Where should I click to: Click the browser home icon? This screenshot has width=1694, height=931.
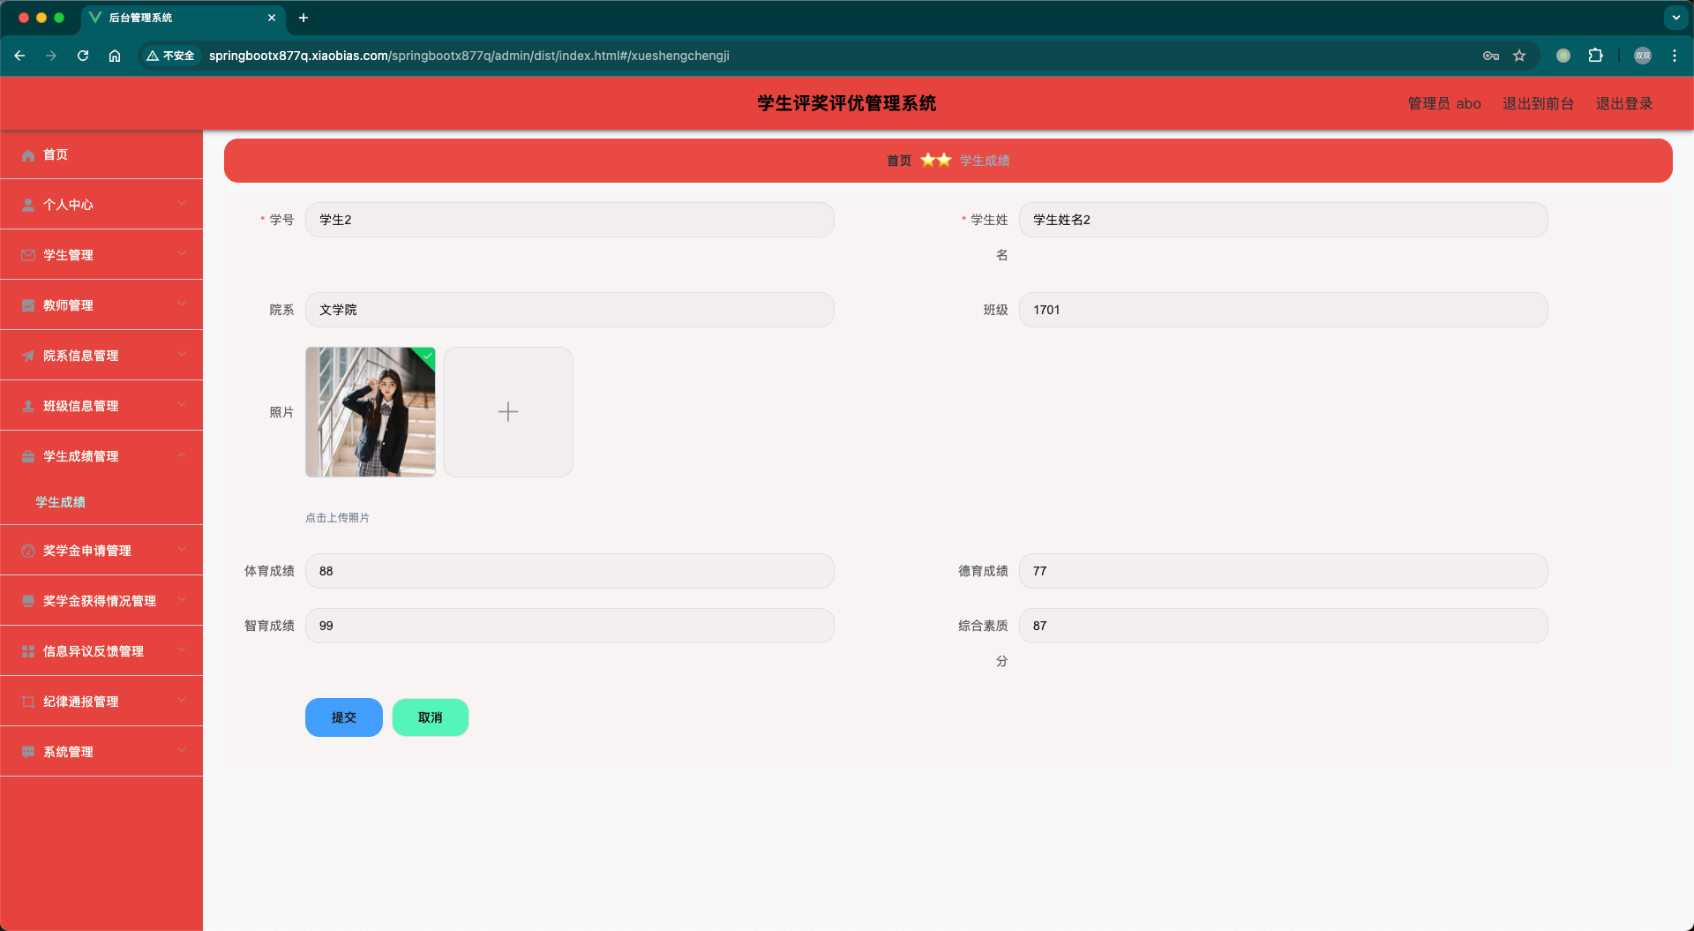(x=115, y=56)
